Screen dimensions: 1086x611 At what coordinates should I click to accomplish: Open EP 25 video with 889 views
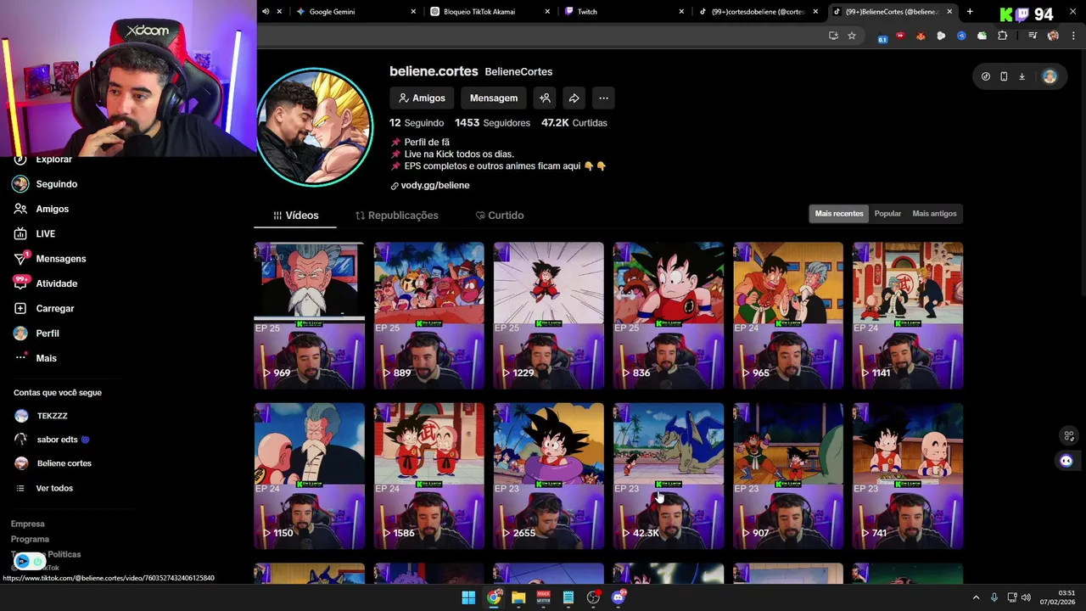tap(429, 316)
